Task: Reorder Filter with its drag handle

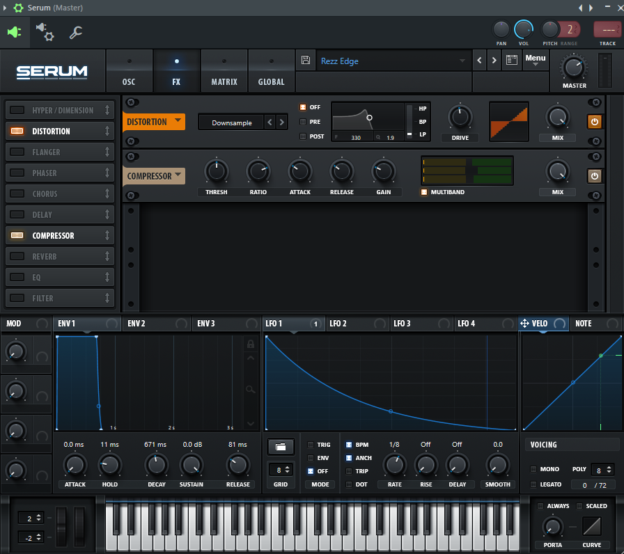Action: (107, 298)
